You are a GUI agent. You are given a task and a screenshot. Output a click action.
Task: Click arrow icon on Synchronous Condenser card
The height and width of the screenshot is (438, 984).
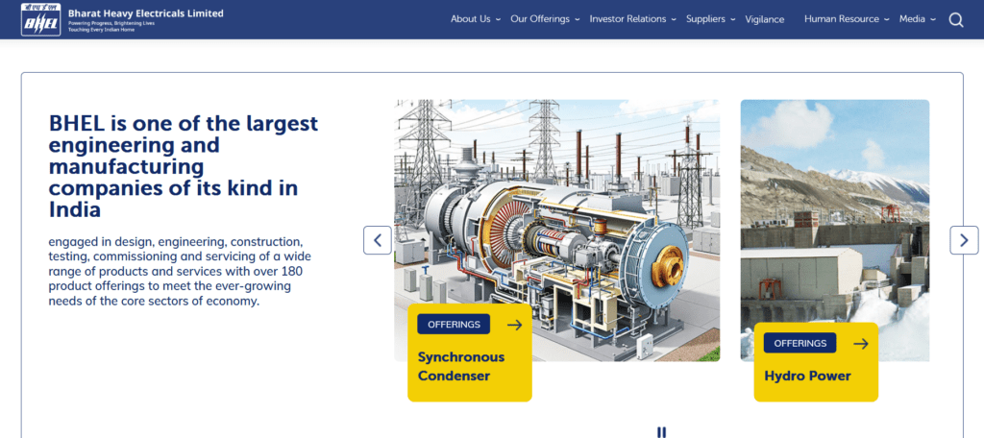514,325
